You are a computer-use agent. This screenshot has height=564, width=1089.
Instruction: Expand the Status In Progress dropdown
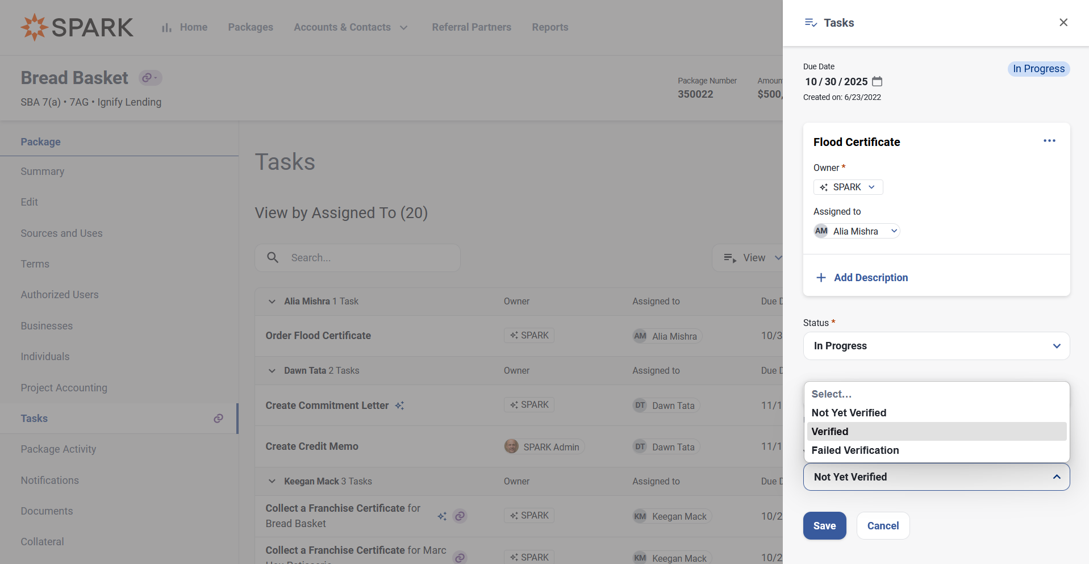pos(936,346)
